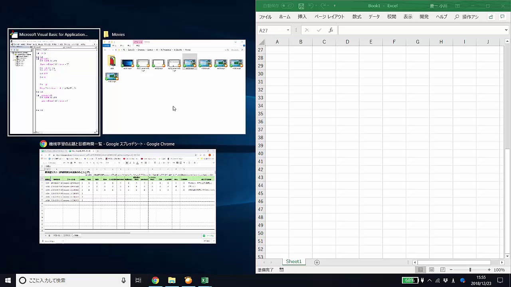Image resolution: width=511 pixels, height=287 pixels.
Task: Click the Windows Start button
Action: 8,280
